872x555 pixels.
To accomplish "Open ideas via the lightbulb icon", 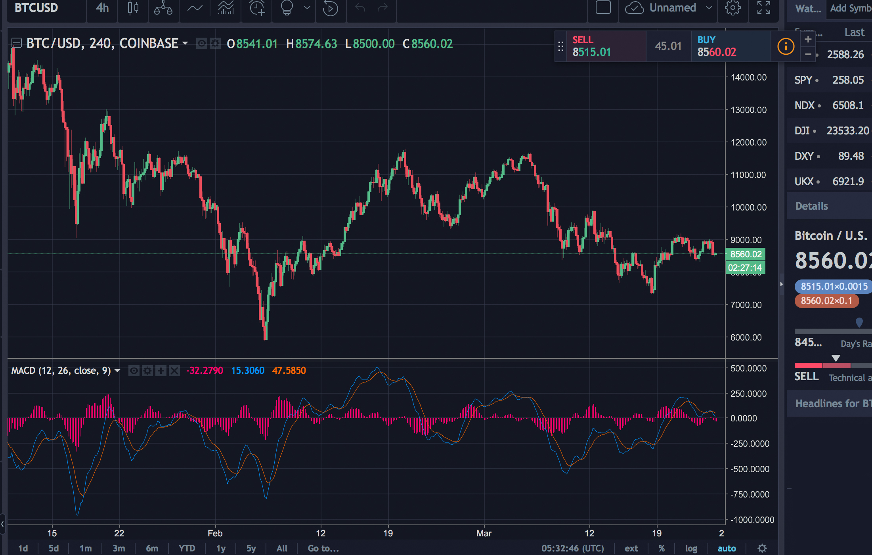I will tap(287, 8).
